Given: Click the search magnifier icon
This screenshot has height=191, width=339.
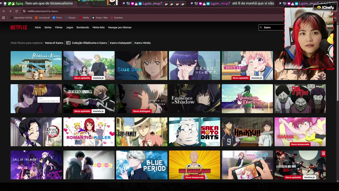Looking at the screenshot, I should [x=261, y=27].
